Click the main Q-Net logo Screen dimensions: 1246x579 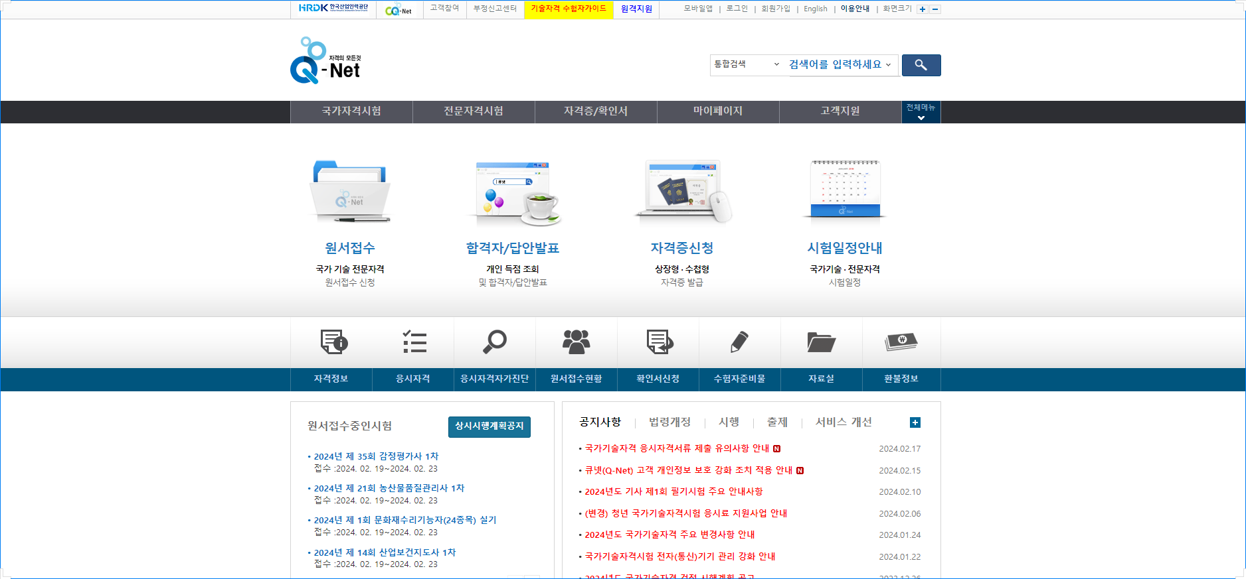(x=325, y=60)
